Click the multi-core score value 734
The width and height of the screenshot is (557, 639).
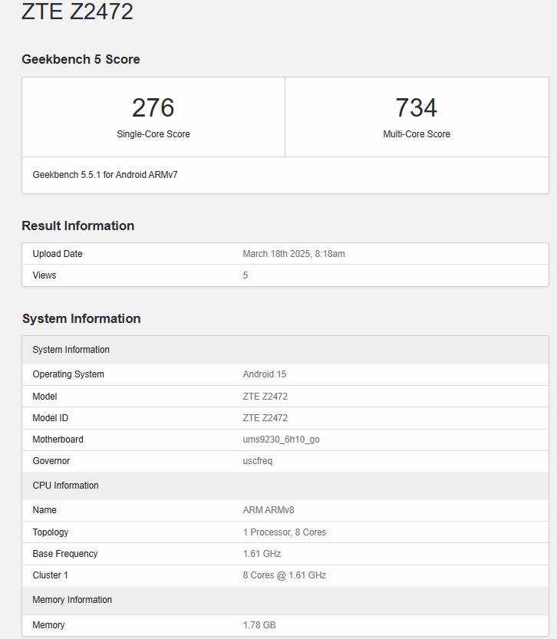click(x=417, y=107)
